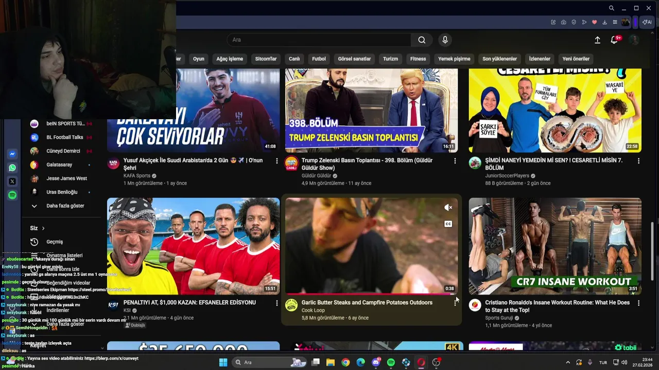Open options for CESARETLİ MİSİN video
The height and width of the screenshot is (370, 659).
click(638, 161)
